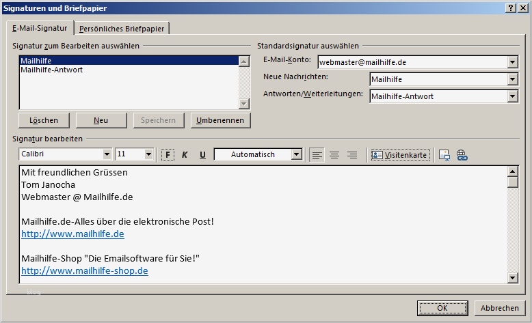Place cursor in 'Mit freundlichen Grüssen' line
Viewport: 532px width, 323px height.
click(x=75, y=173)
